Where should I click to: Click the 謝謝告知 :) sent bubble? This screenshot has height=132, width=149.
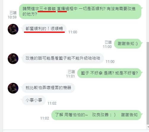tap(128, 44)
